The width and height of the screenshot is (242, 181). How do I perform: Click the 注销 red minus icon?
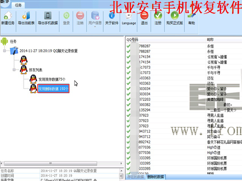coord(80,16)
